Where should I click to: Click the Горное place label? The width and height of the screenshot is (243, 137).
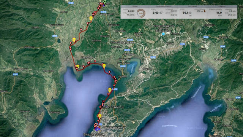pyautogui.click(x=35, y=27)
